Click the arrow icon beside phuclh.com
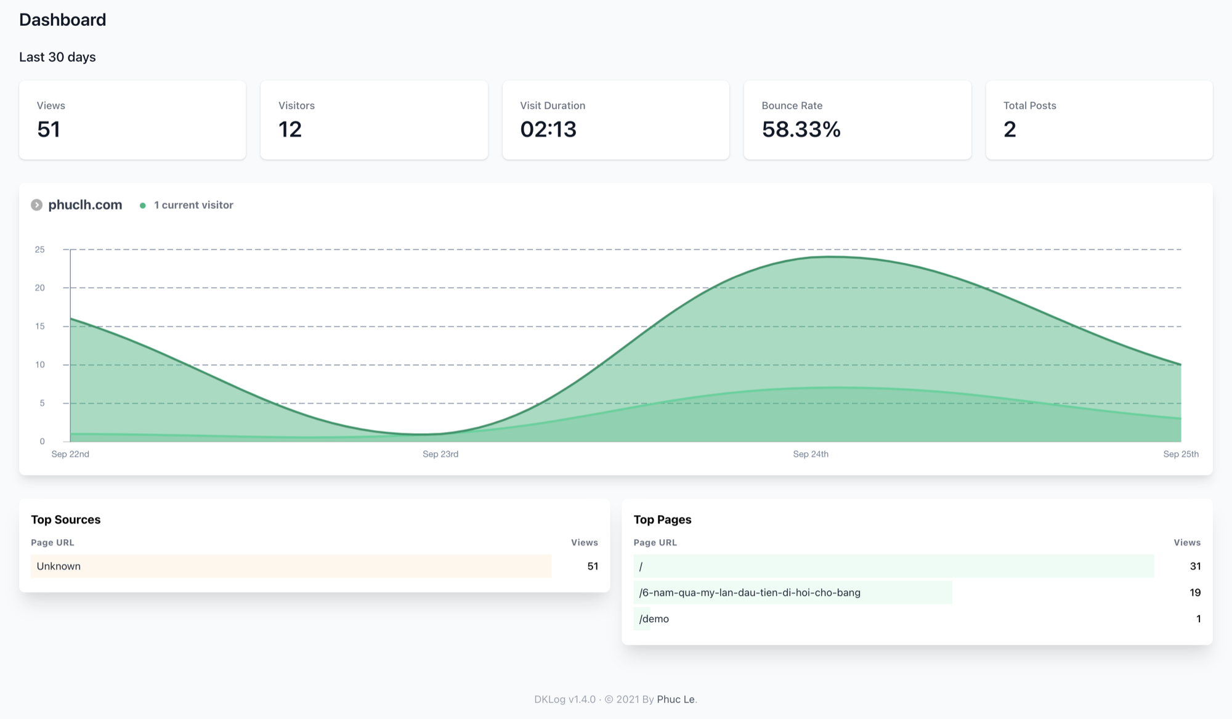Screen dimensions: 1232x719 click(37, 205)
